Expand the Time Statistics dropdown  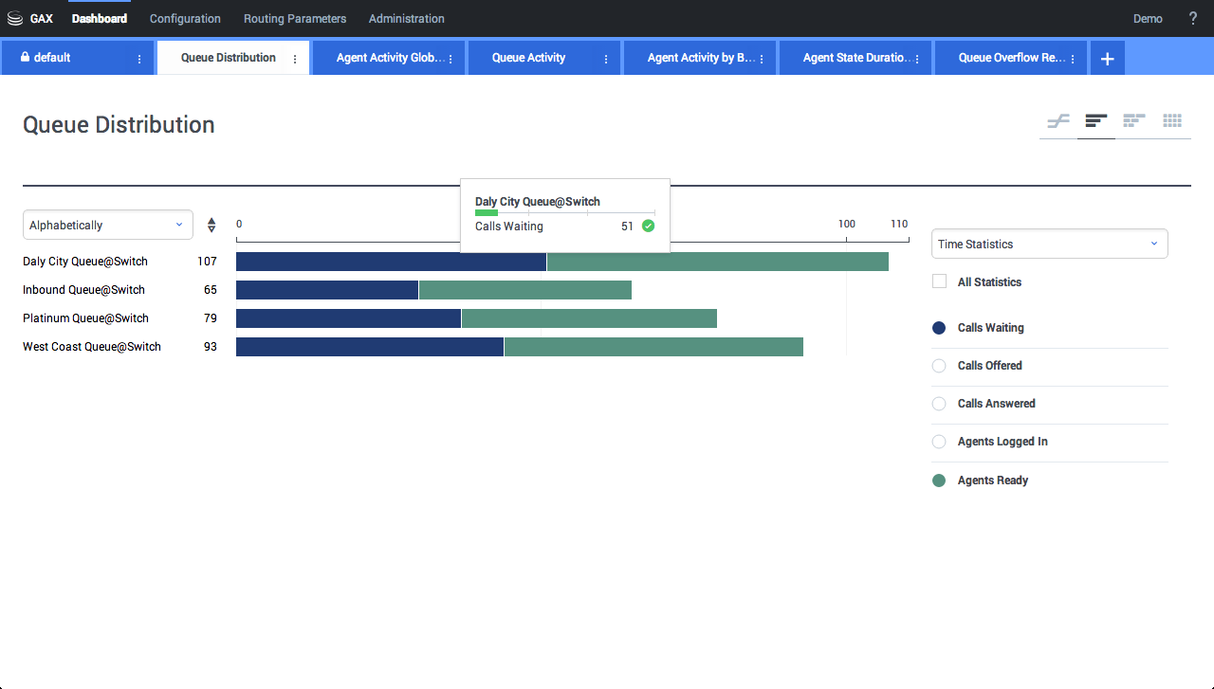[1049, 245]
